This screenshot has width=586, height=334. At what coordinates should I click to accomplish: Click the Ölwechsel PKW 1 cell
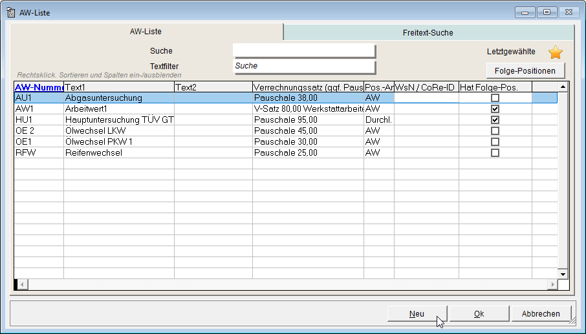click(119, 142)
